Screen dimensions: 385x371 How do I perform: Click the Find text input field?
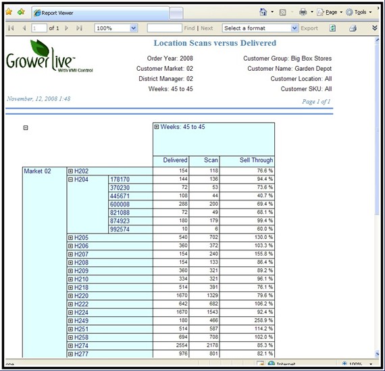coord(165,28)
